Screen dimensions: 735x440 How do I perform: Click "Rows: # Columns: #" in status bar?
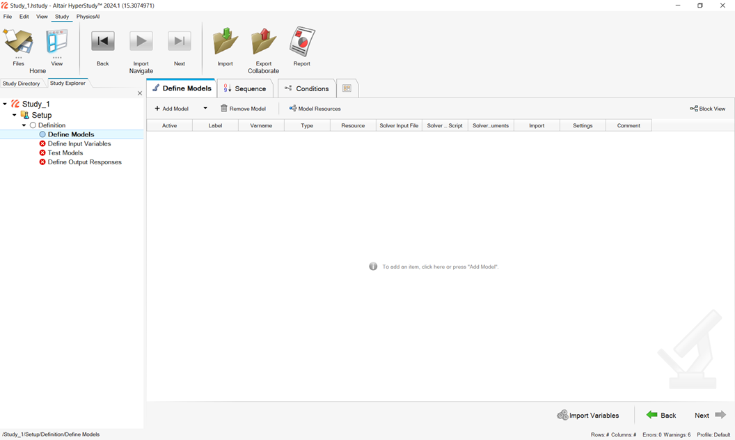(x=614, y=434)
